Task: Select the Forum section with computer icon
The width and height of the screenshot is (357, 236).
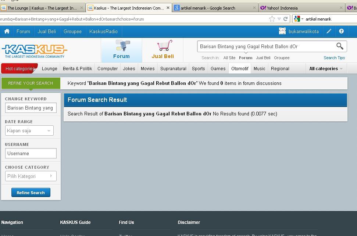Action: (x=122, y=50)
